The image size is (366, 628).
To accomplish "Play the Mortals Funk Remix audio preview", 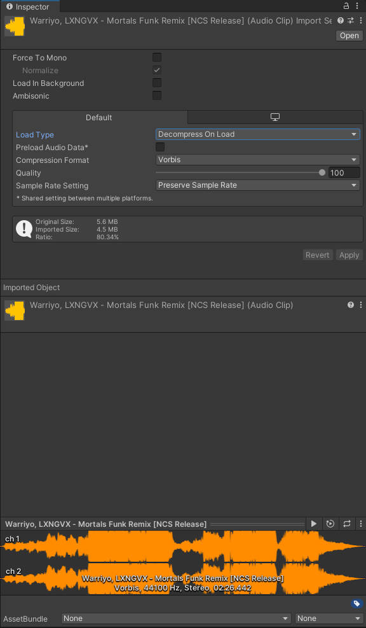I will point(313,524).
